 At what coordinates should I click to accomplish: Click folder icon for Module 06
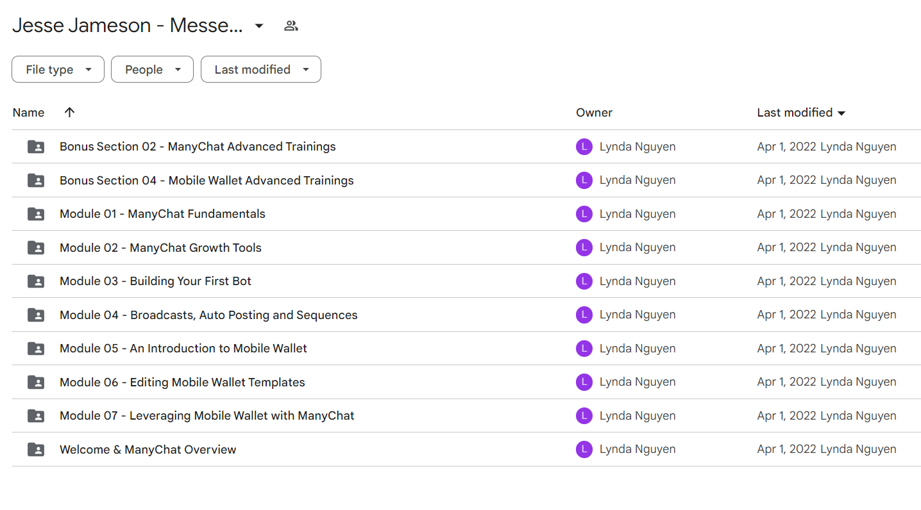(36, 383)
